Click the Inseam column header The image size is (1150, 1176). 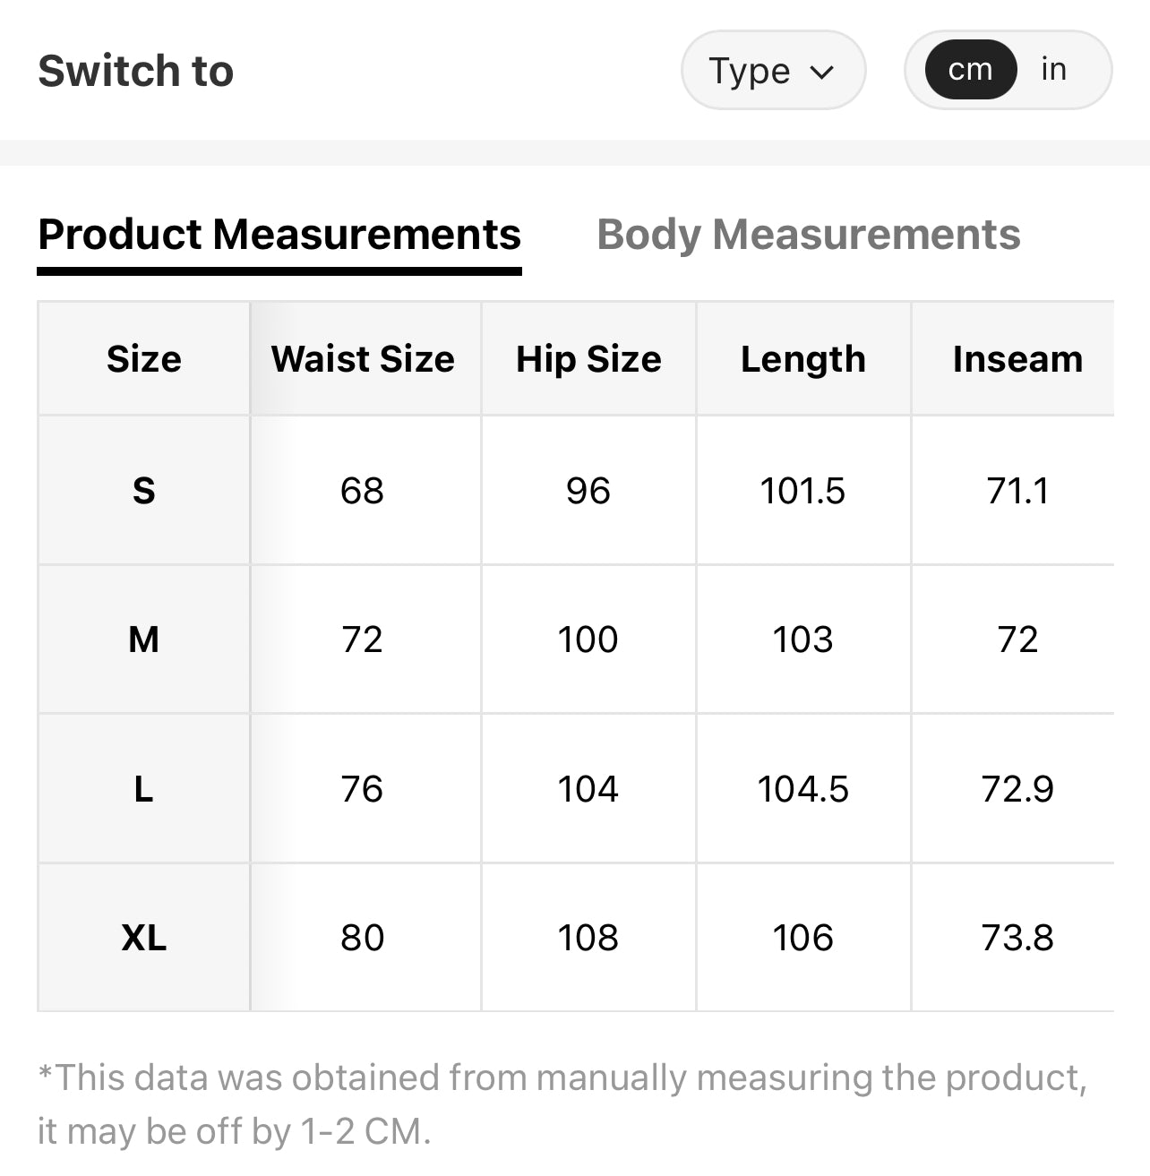(1017, 358)
